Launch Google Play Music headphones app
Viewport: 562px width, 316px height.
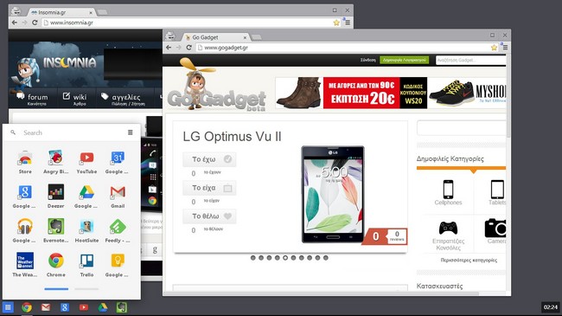[x=24, y=231]
